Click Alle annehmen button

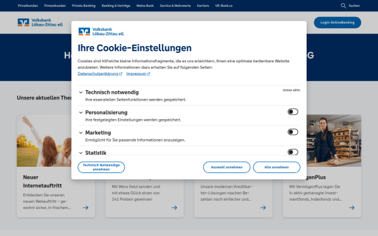(277, 167)
